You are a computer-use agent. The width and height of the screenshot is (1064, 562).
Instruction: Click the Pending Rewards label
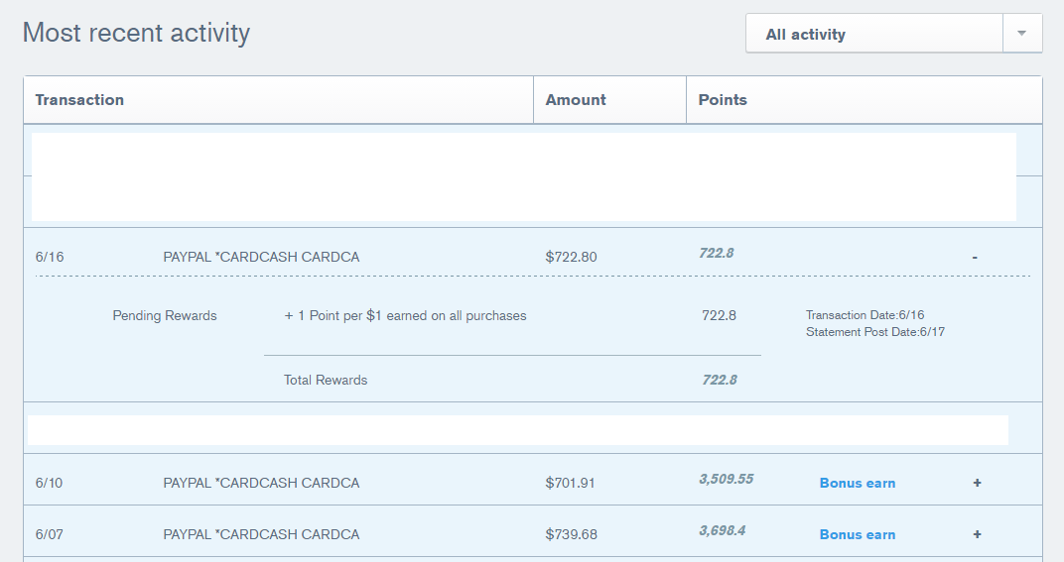[x=165, y=316]
